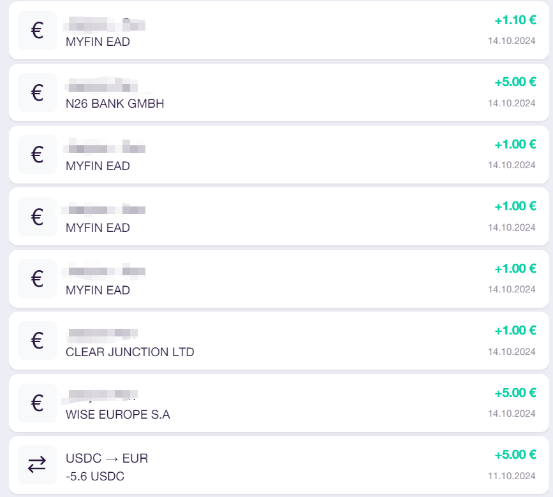Click the euro icon beside CLEAR JUNCTION LTD

(x=38, y=341)
